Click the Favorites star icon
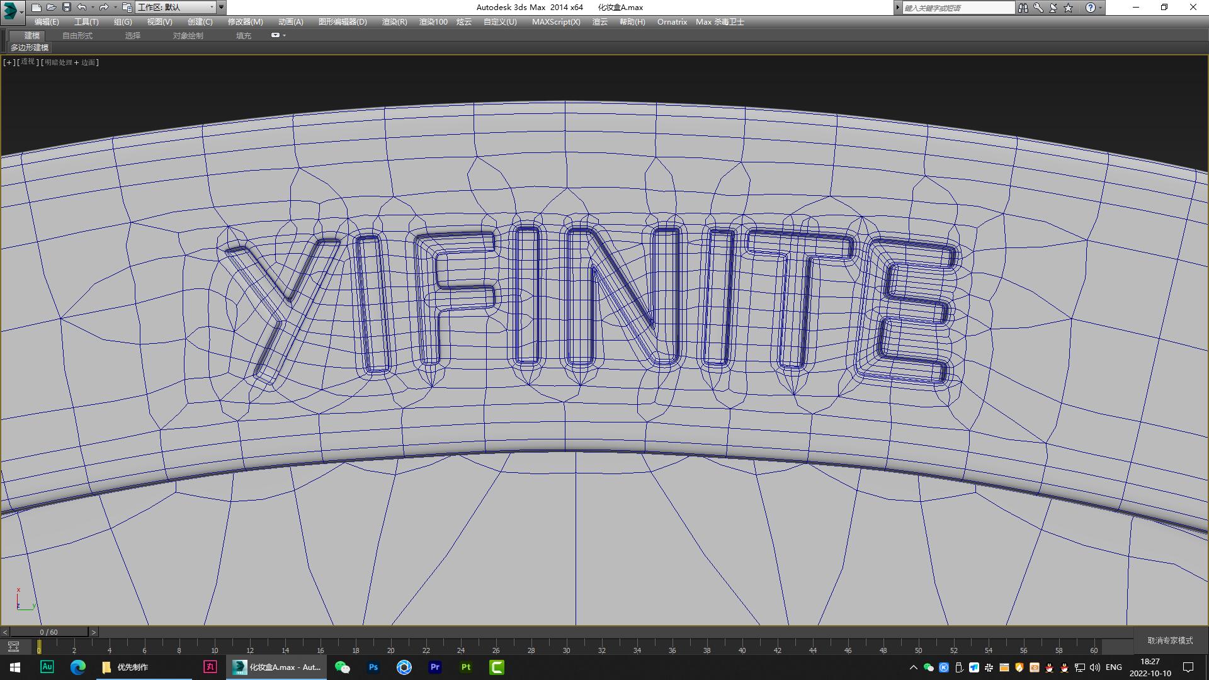Viewport: 1209px width, 680px height. [1068, 8]
